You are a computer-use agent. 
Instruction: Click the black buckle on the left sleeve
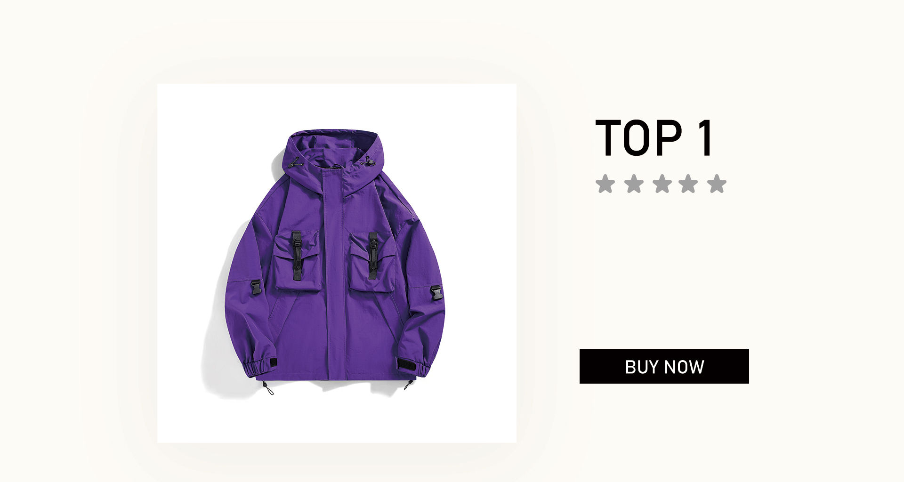pos(256,287)
